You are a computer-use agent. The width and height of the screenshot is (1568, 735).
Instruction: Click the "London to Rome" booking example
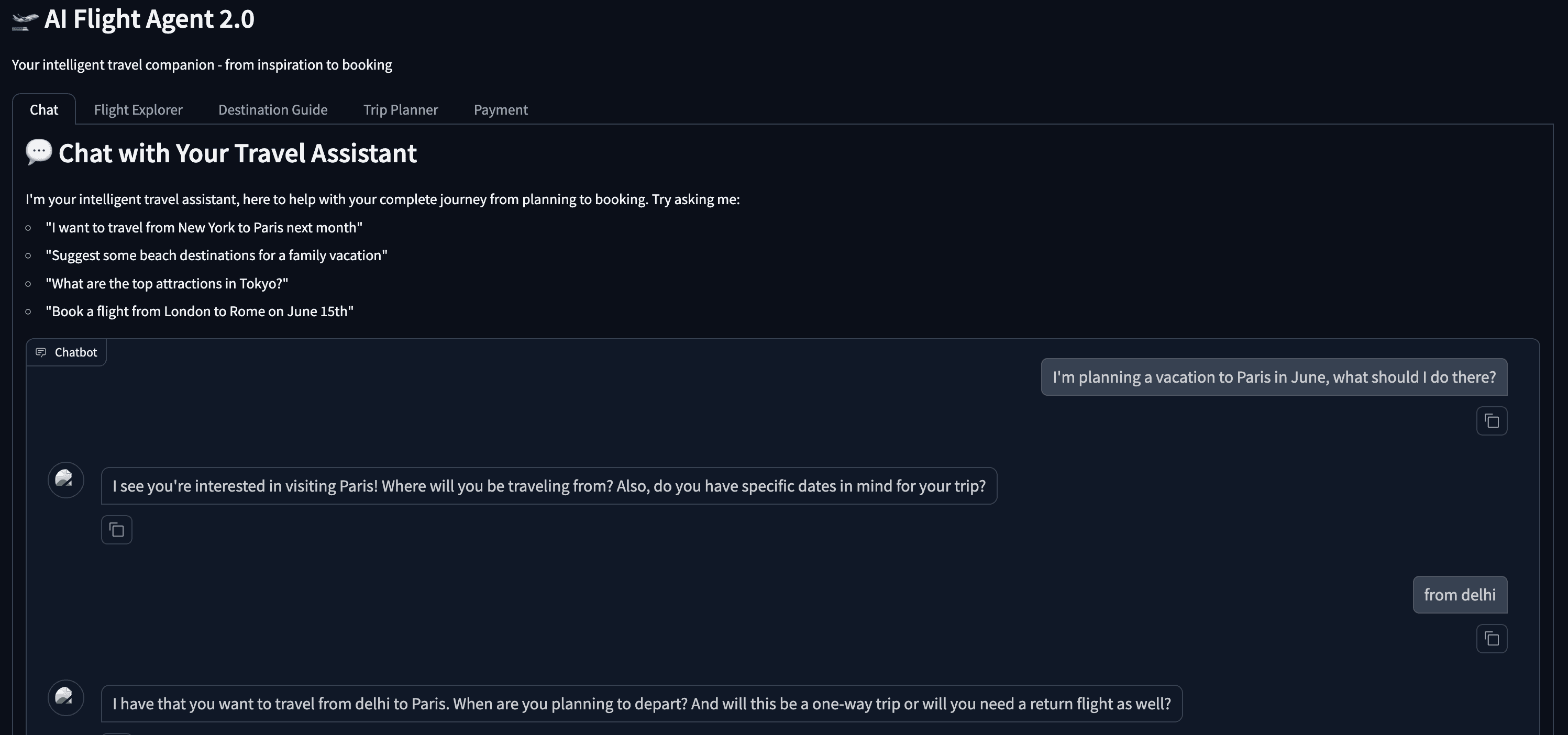pyautogui.click(x=200, y=311)
